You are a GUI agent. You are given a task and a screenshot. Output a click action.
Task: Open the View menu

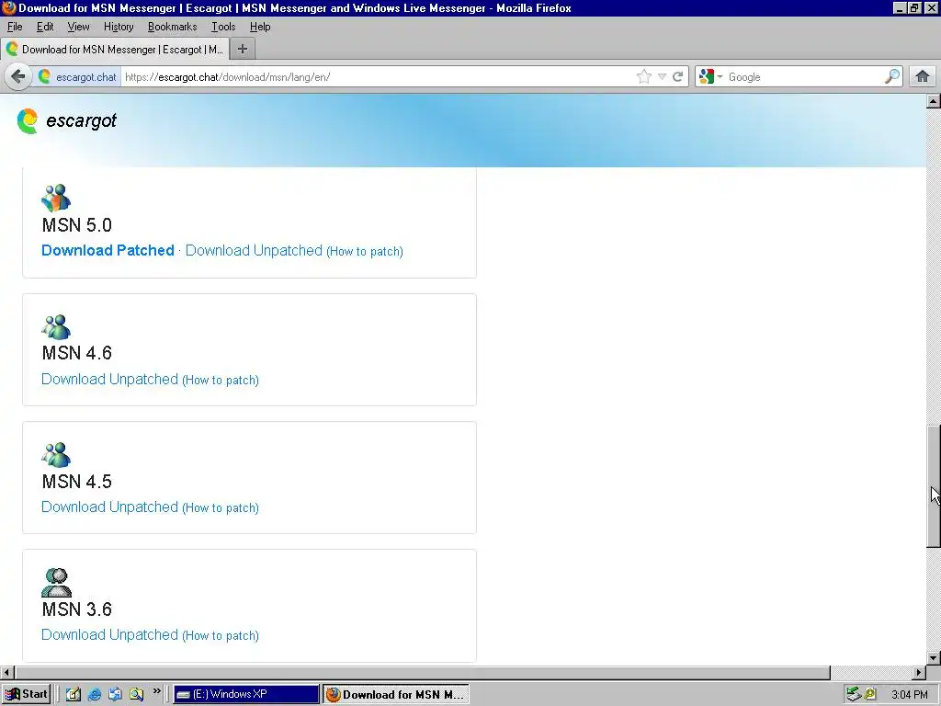click(79, 27)
